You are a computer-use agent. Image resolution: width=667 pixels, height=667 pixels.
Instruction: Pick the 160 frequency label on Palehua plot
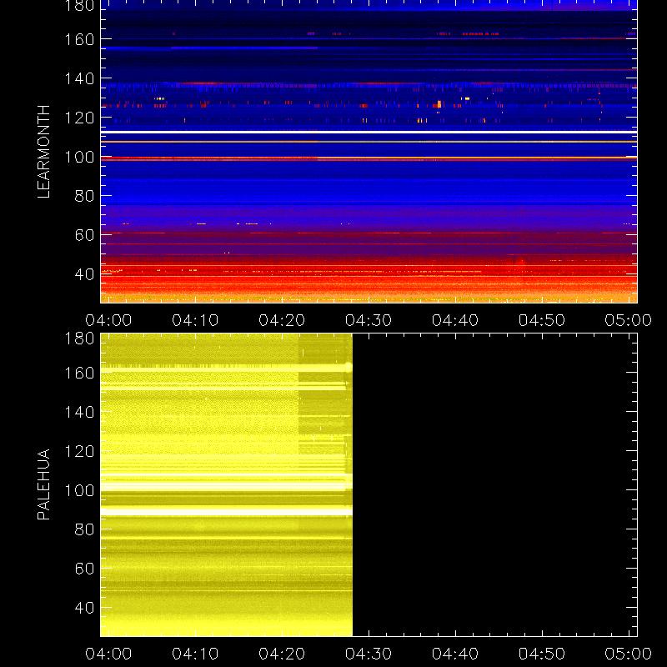pyautogui.click(x=79, y=373)
